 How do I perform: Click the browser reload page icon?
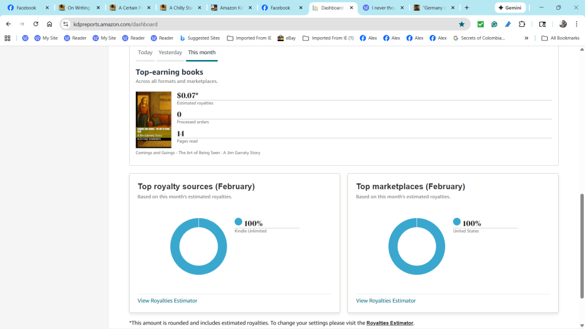[35, 24]
